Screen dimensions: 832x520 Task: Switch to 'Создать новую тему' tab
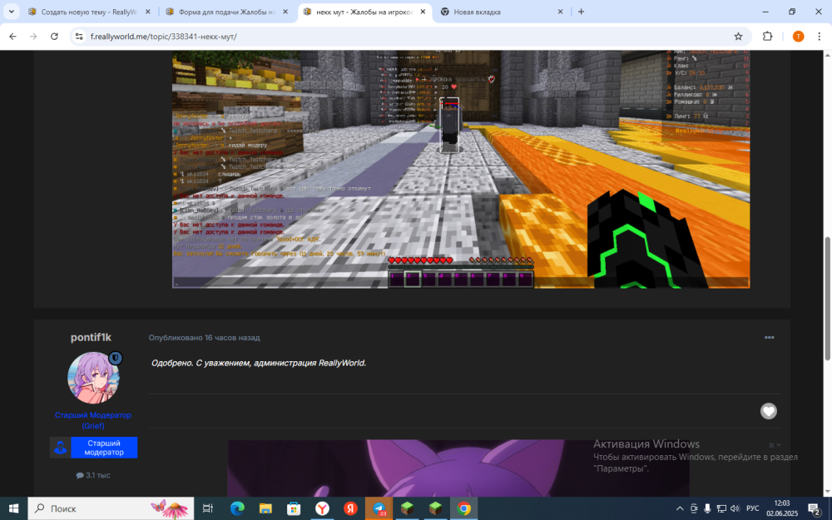point(89,12)
